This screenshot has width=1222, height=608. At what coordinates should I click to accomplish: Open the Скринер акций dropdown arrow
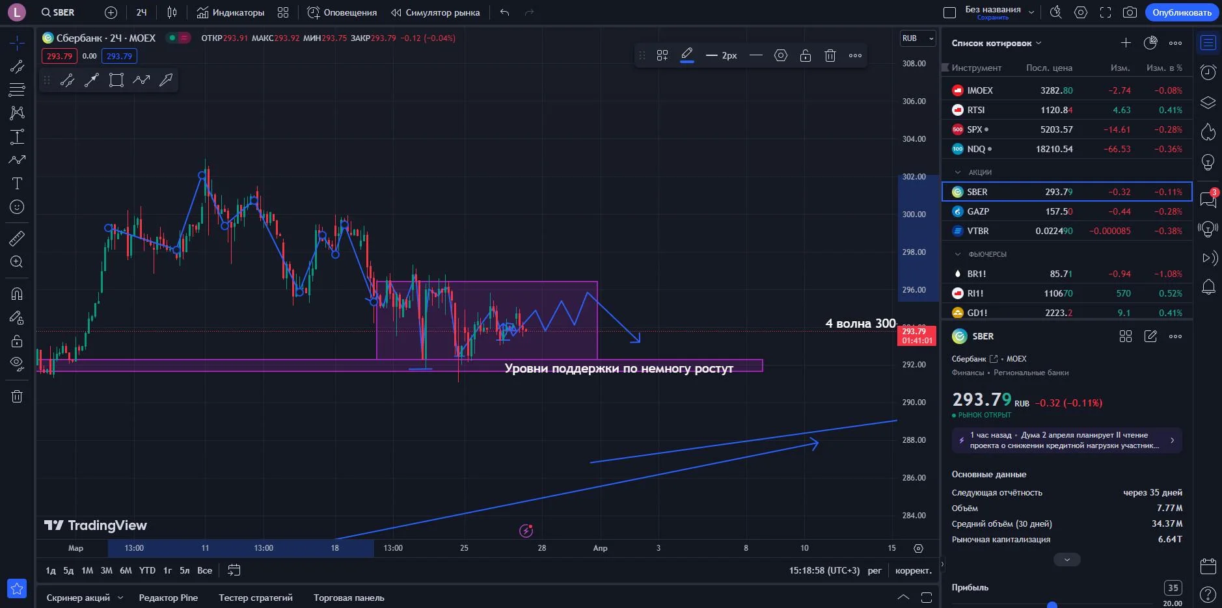[x=120, y=598]
